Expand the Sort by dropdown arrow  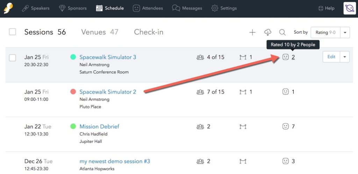pyautogui.click(x=345, y=33)
